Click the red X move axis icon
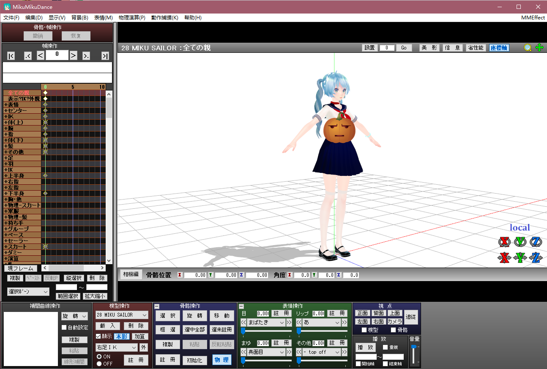 coord(504,257)
